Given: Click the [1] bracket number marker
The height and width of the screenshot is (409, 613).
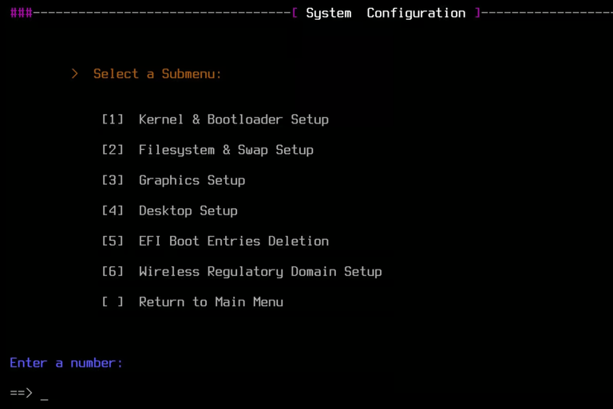Looking at the screenshot, I should pos(113,119).
